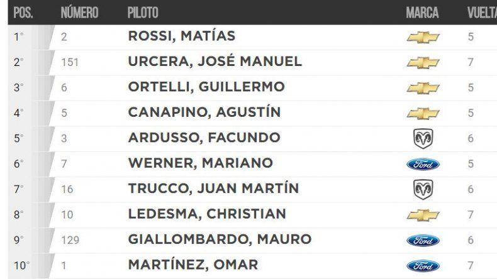Click the Dodge Ram logo beside Trucco
497x279 pixels.
[423, 189]
